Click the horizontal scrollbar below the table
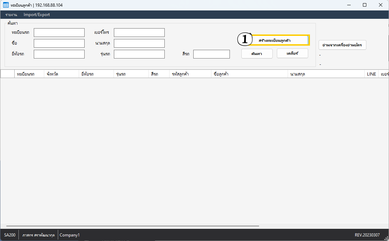 point(132,226)
